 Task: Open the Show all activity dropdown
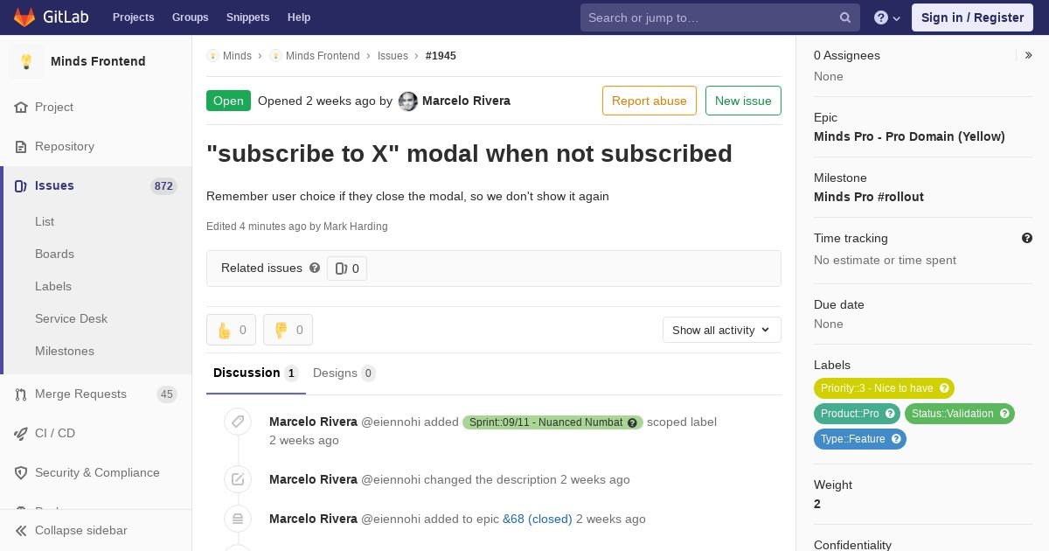click(722, 330)
